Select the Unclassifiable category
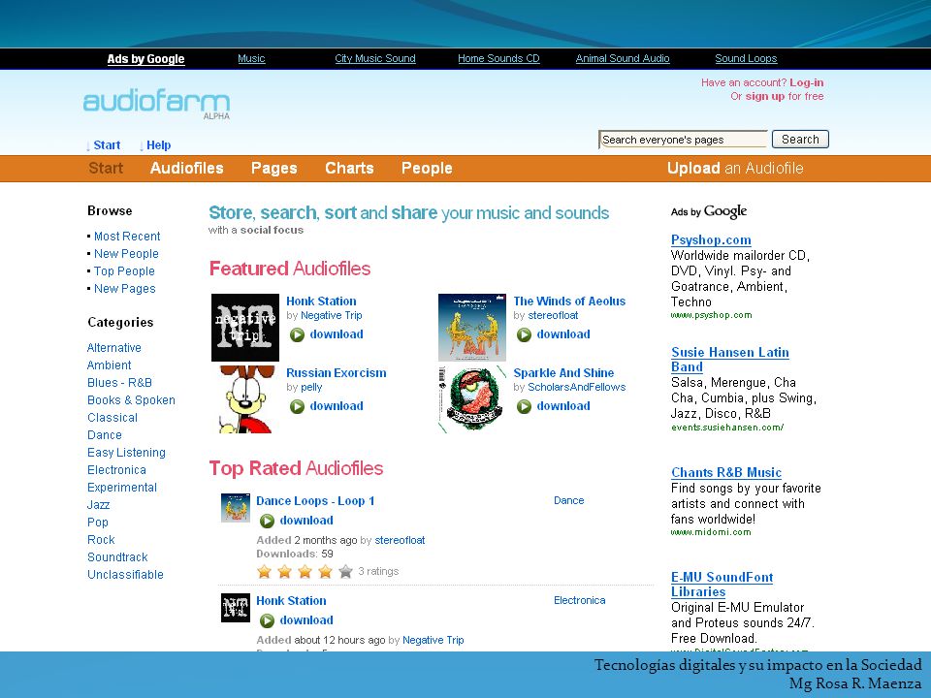931x698 pixels. (x=125, y=575)
